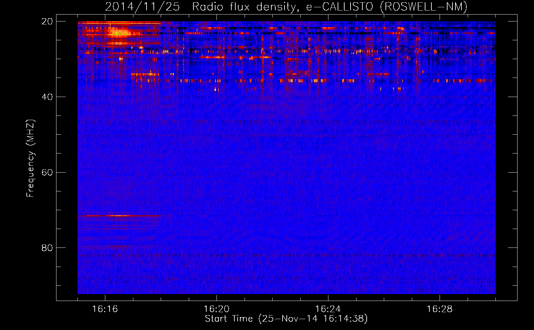Click the 16:20 time tick label
This screenshot has width=534, height=330.
217,309
